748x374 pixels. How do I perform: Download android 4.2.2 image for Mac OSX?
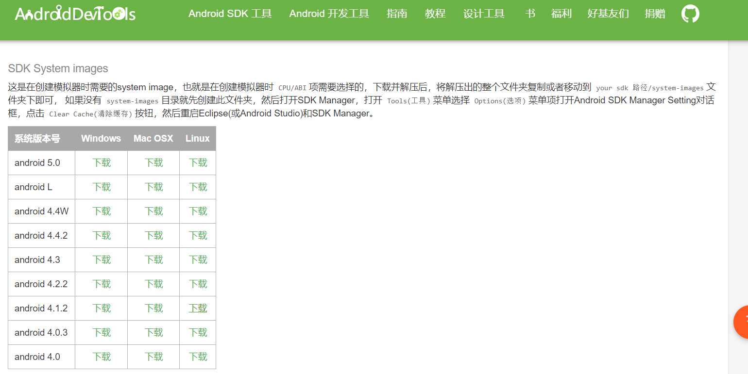153,284
